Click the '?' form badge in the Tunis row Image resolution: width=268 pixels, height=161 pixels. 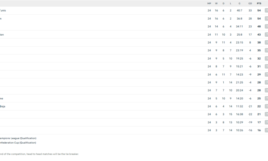266,11
